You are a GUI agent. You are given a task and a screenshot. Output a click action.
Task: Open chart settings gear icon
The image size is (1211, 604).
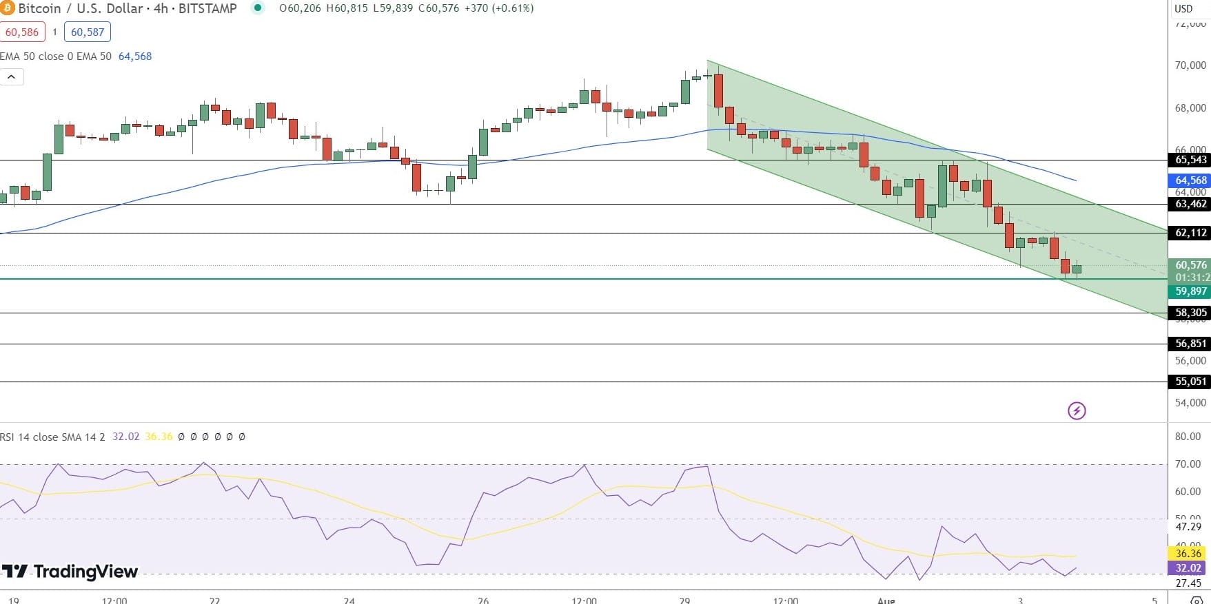click(1197, 601)
